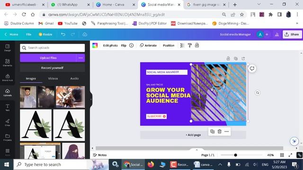Click Upload files button
303x170 pixels.
pos(48,58)
